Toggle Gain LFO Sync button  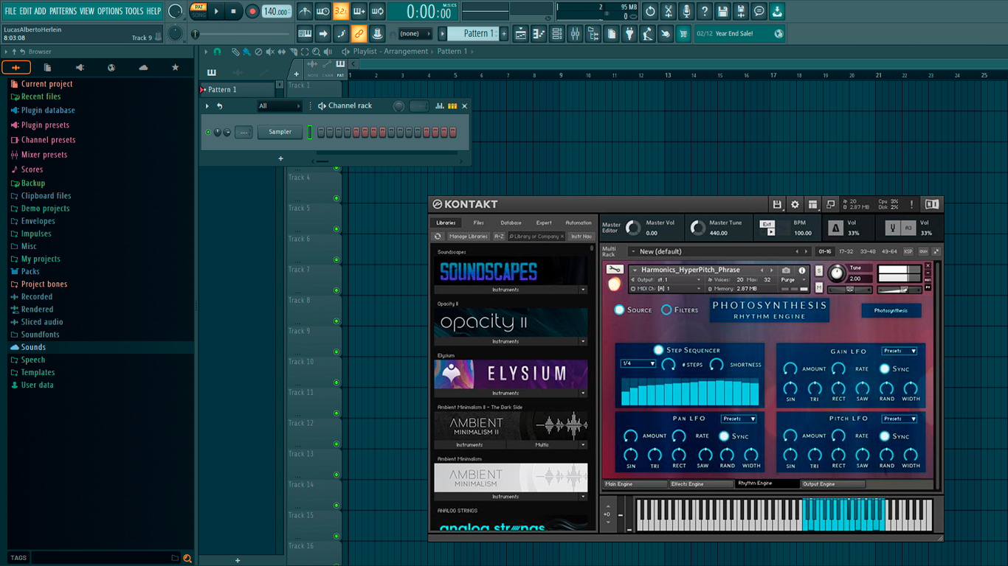(x=885, y=368)
